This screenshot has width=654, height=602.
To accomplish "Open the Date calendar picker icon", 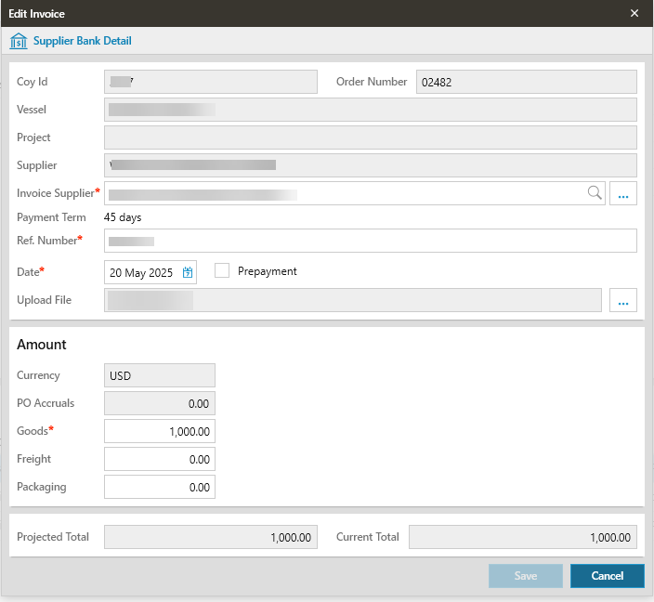I will point(188,272).
